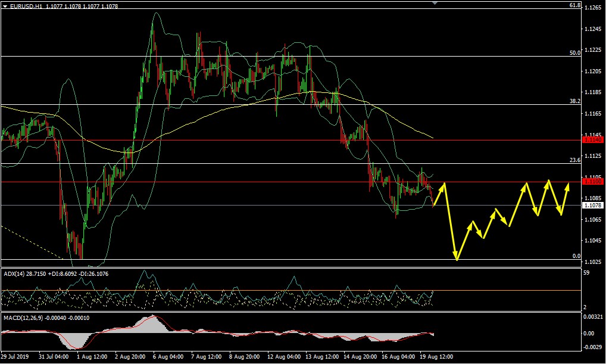Select the 0.0 Fibonacci level label
Image resolution: width=606 pixels, height=364 pixels.
(576, 256)
